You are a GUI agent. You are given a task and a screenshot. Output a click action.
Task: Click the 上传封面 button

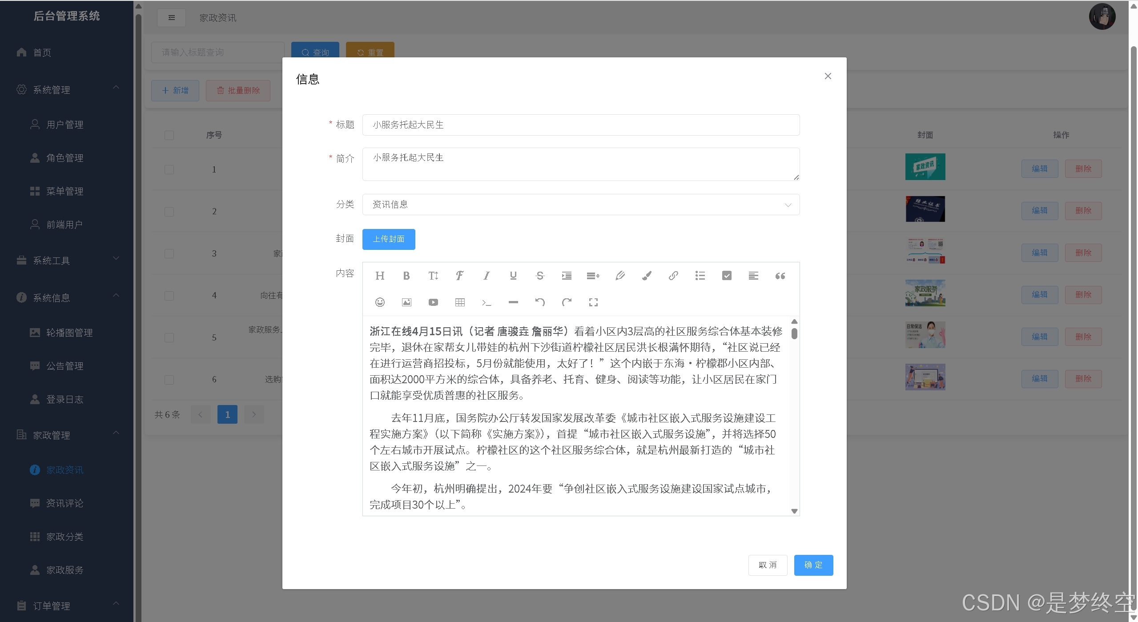[388, 239]
